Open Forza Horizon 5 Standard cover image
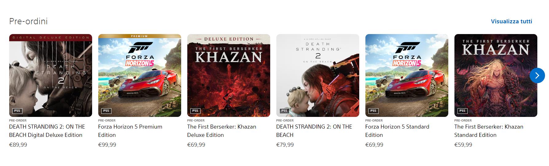This screenshot has width=549, height=166. coord(407,75)
